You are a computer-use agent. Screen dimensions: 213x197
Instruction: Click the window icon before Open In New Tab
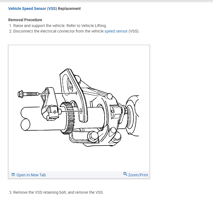13,175
